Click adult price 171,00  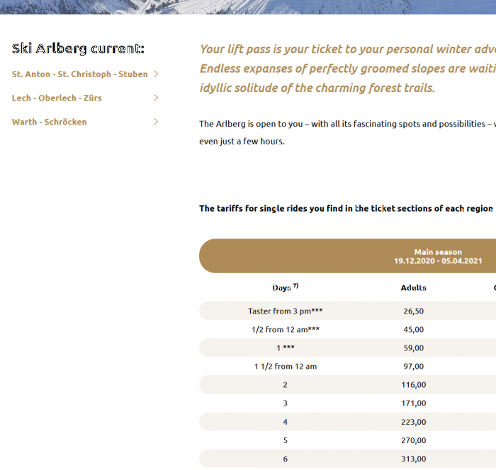[413, 403]
